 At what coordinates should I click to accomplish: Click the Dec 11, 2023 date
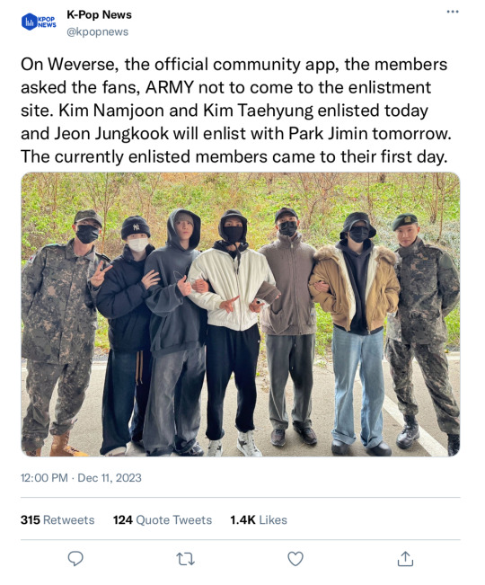point(110,477)
